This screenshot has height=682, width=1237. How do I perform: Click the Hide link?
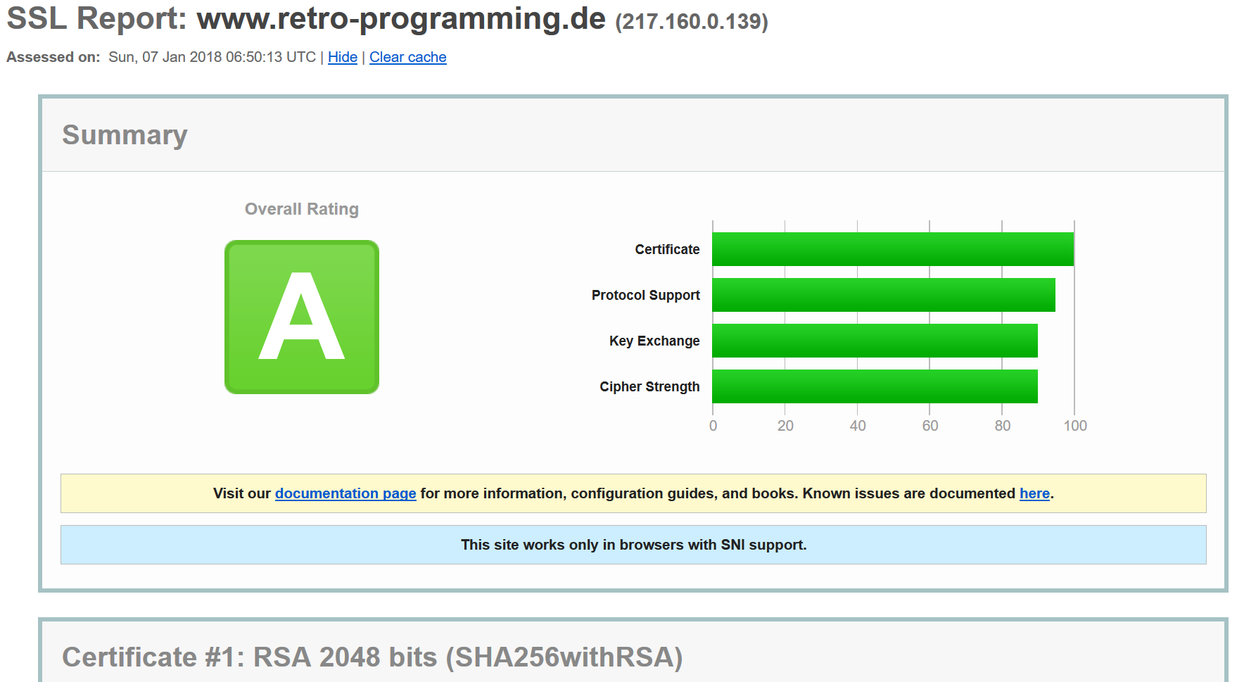tap(343, 57)
